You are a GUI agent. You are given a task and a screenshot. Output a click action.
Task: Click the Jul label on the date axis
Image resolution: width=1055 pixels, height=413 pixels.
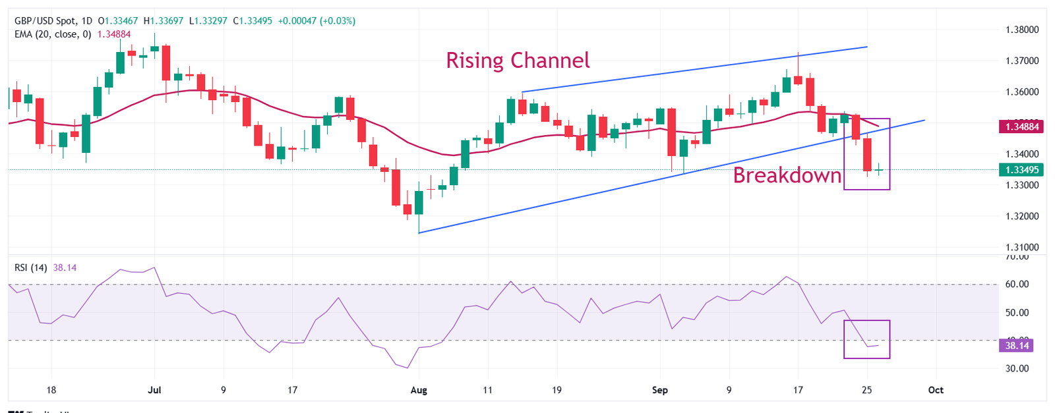coord(154,390)
